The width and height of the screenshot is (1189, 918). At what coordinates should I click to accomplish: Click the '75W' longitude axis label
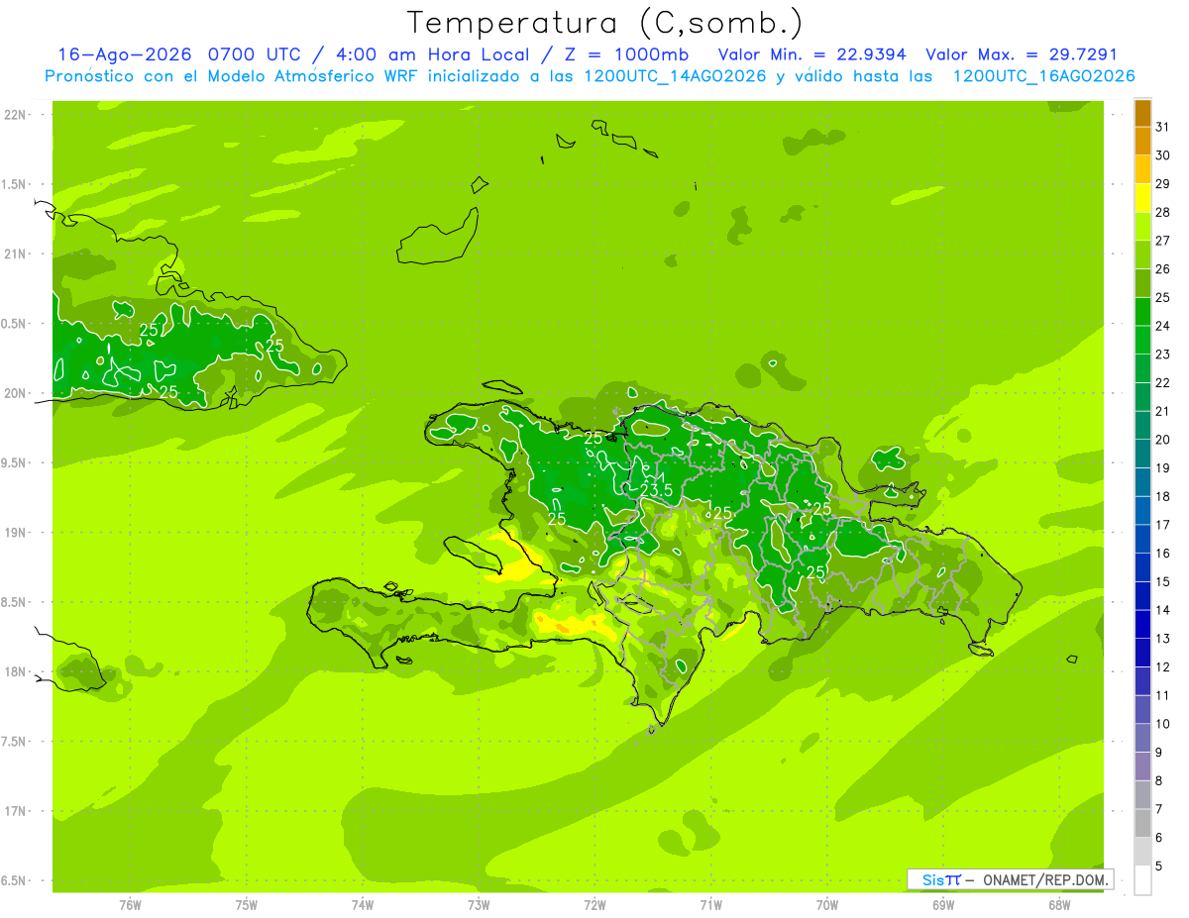tap(247, 904)
